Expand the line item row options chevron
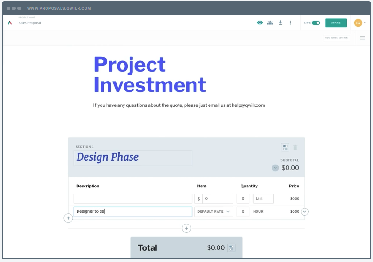The width and height of the screenshot is (373, 262). pos(304,212)
